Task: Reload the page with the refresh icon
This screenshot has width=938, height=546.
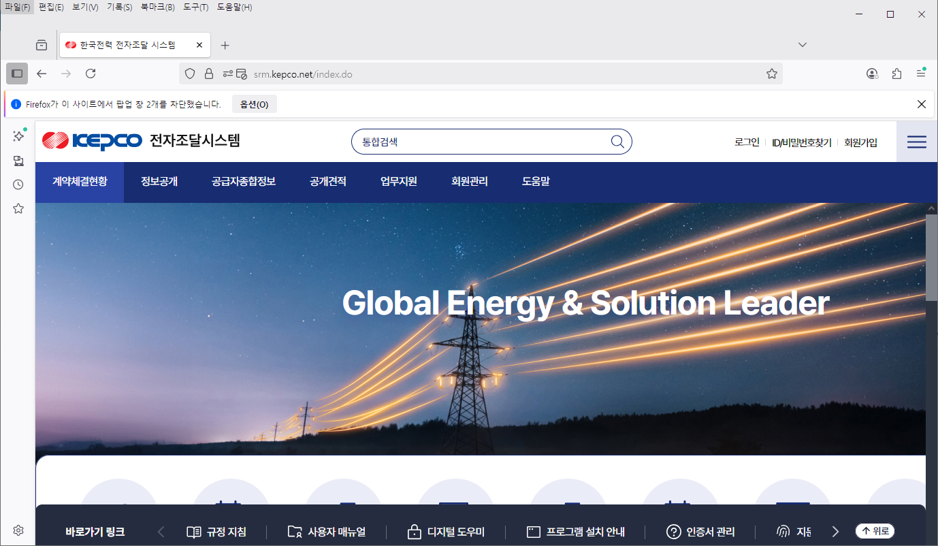Action: click(91, 74)
